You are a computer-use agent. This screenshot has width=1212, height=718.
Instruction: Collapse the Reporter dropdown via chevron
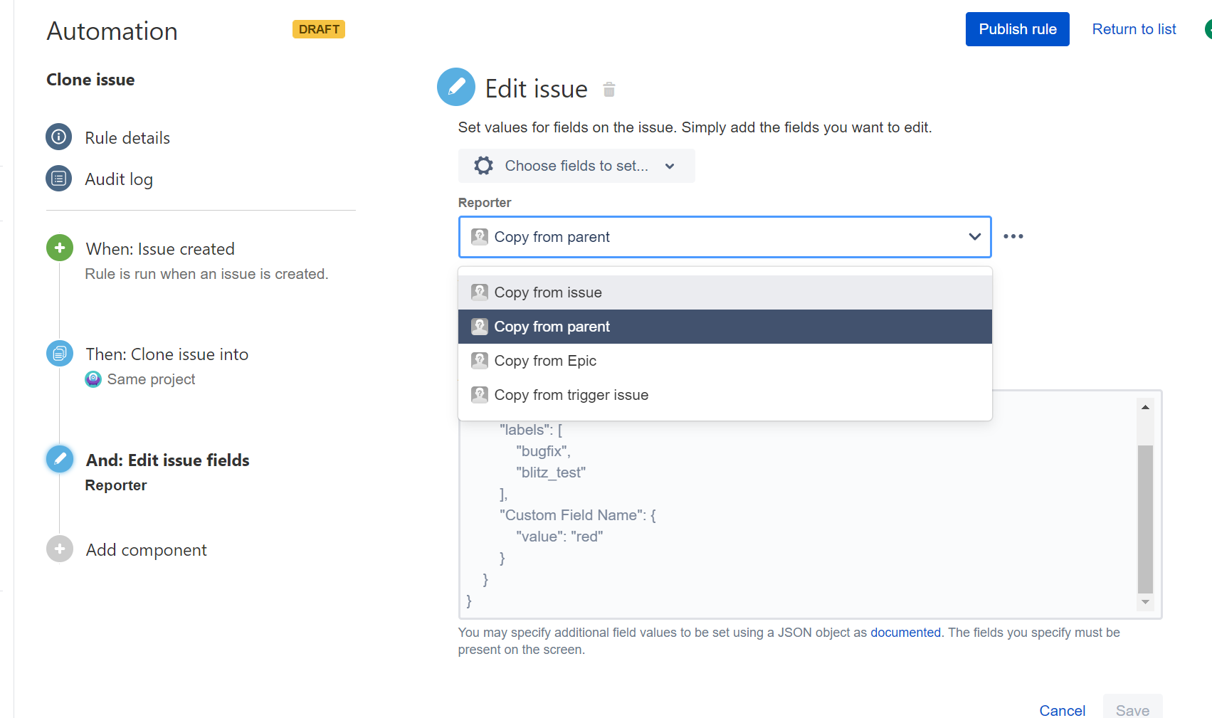975,237
